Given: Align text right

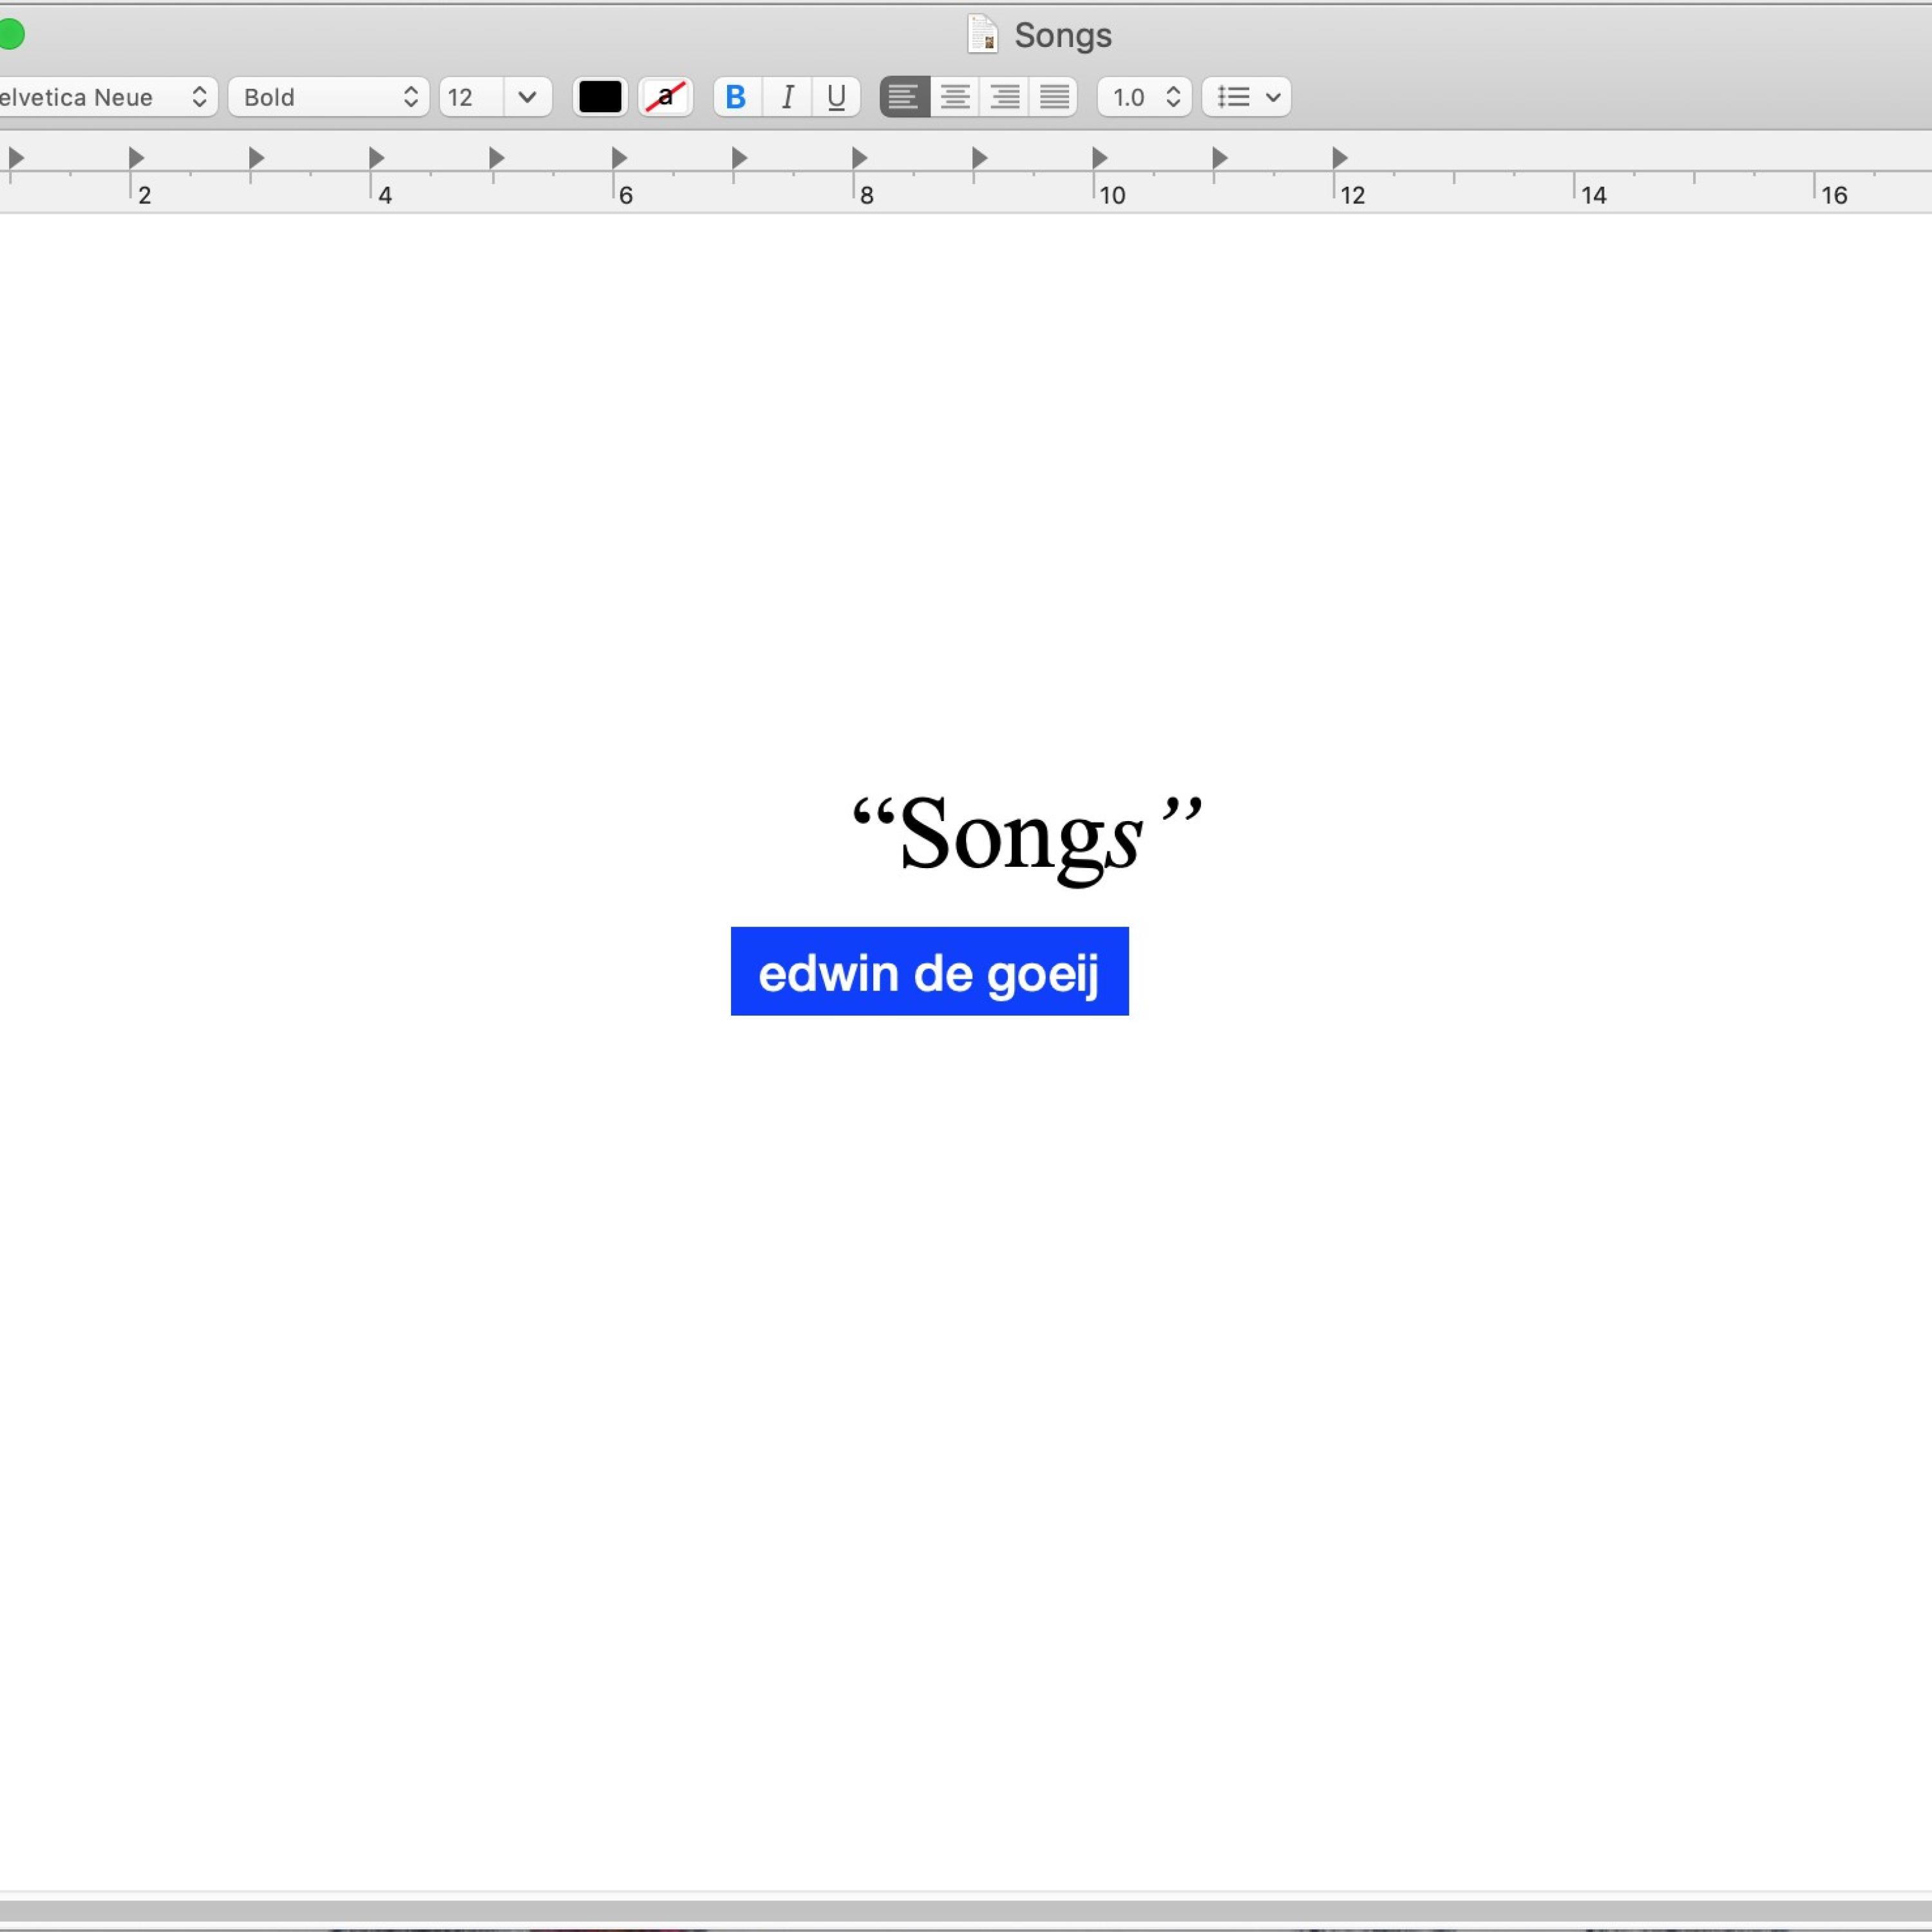Looking at the screenshot, I should (x=1004, y=97).
